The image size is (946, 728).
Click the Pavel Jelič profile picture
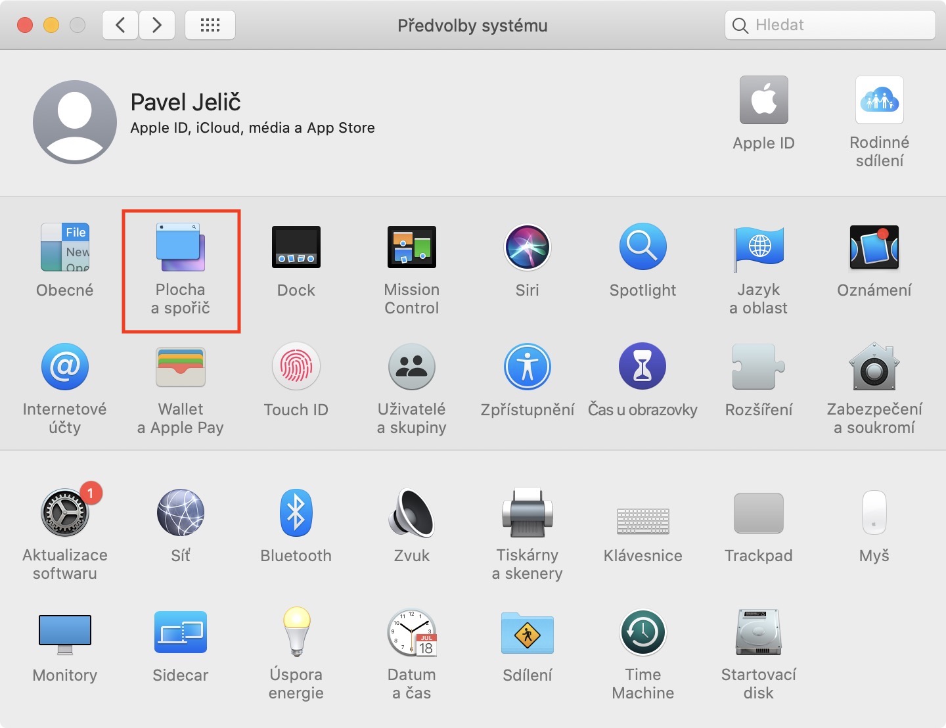tap(75, 122)
